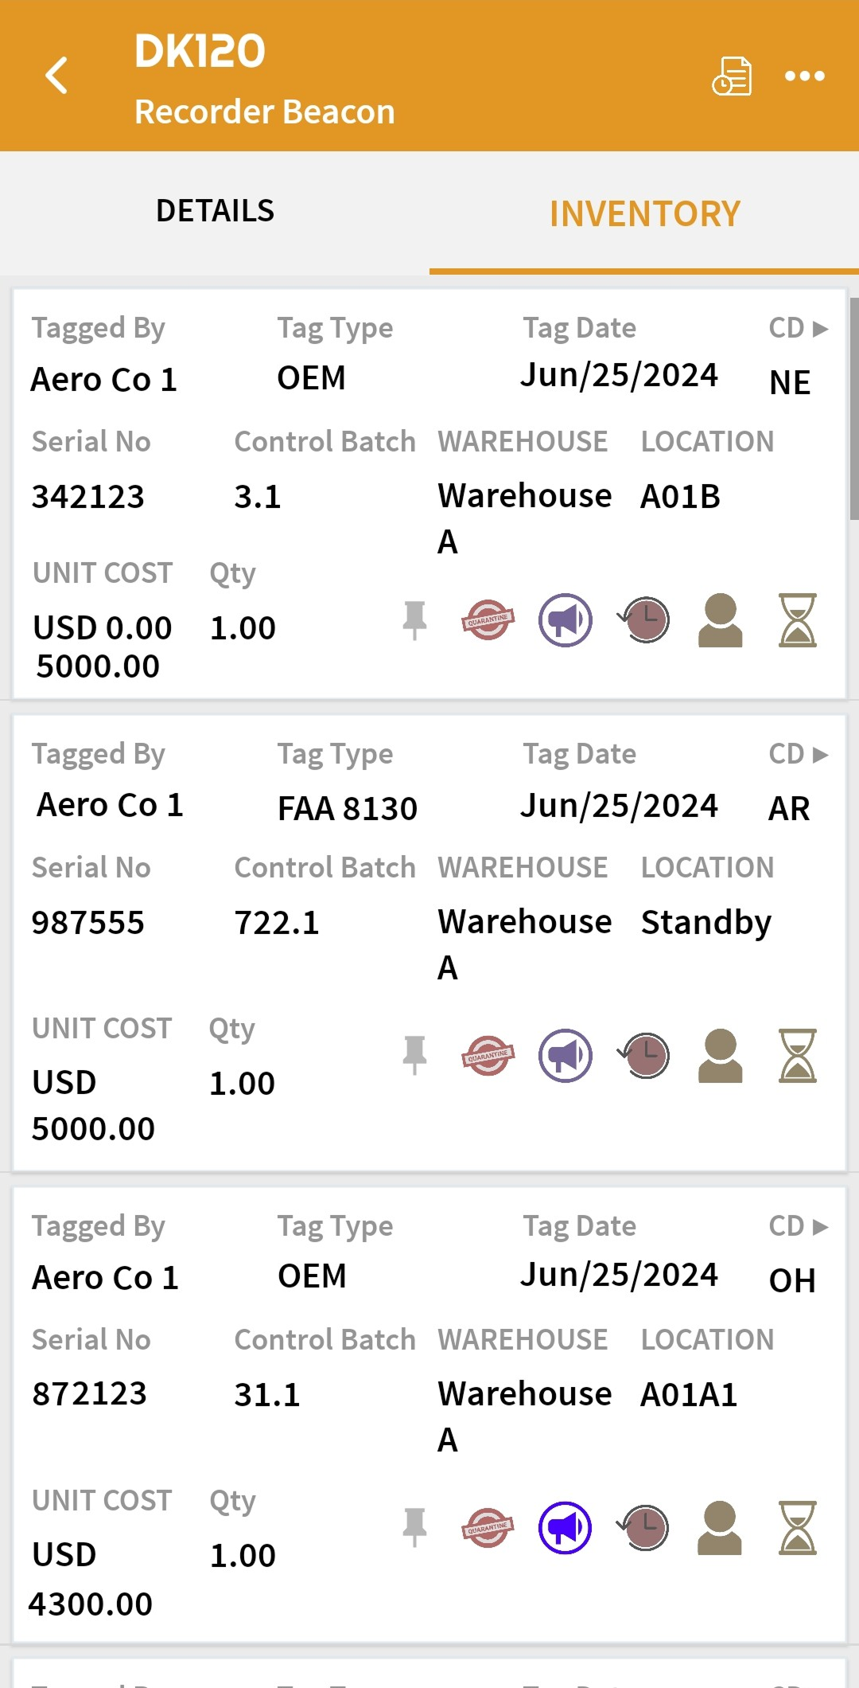The width and height of the screenshot is (859, 1688).
Task: Select the INVENTORY tab
Action: [644, 213]
